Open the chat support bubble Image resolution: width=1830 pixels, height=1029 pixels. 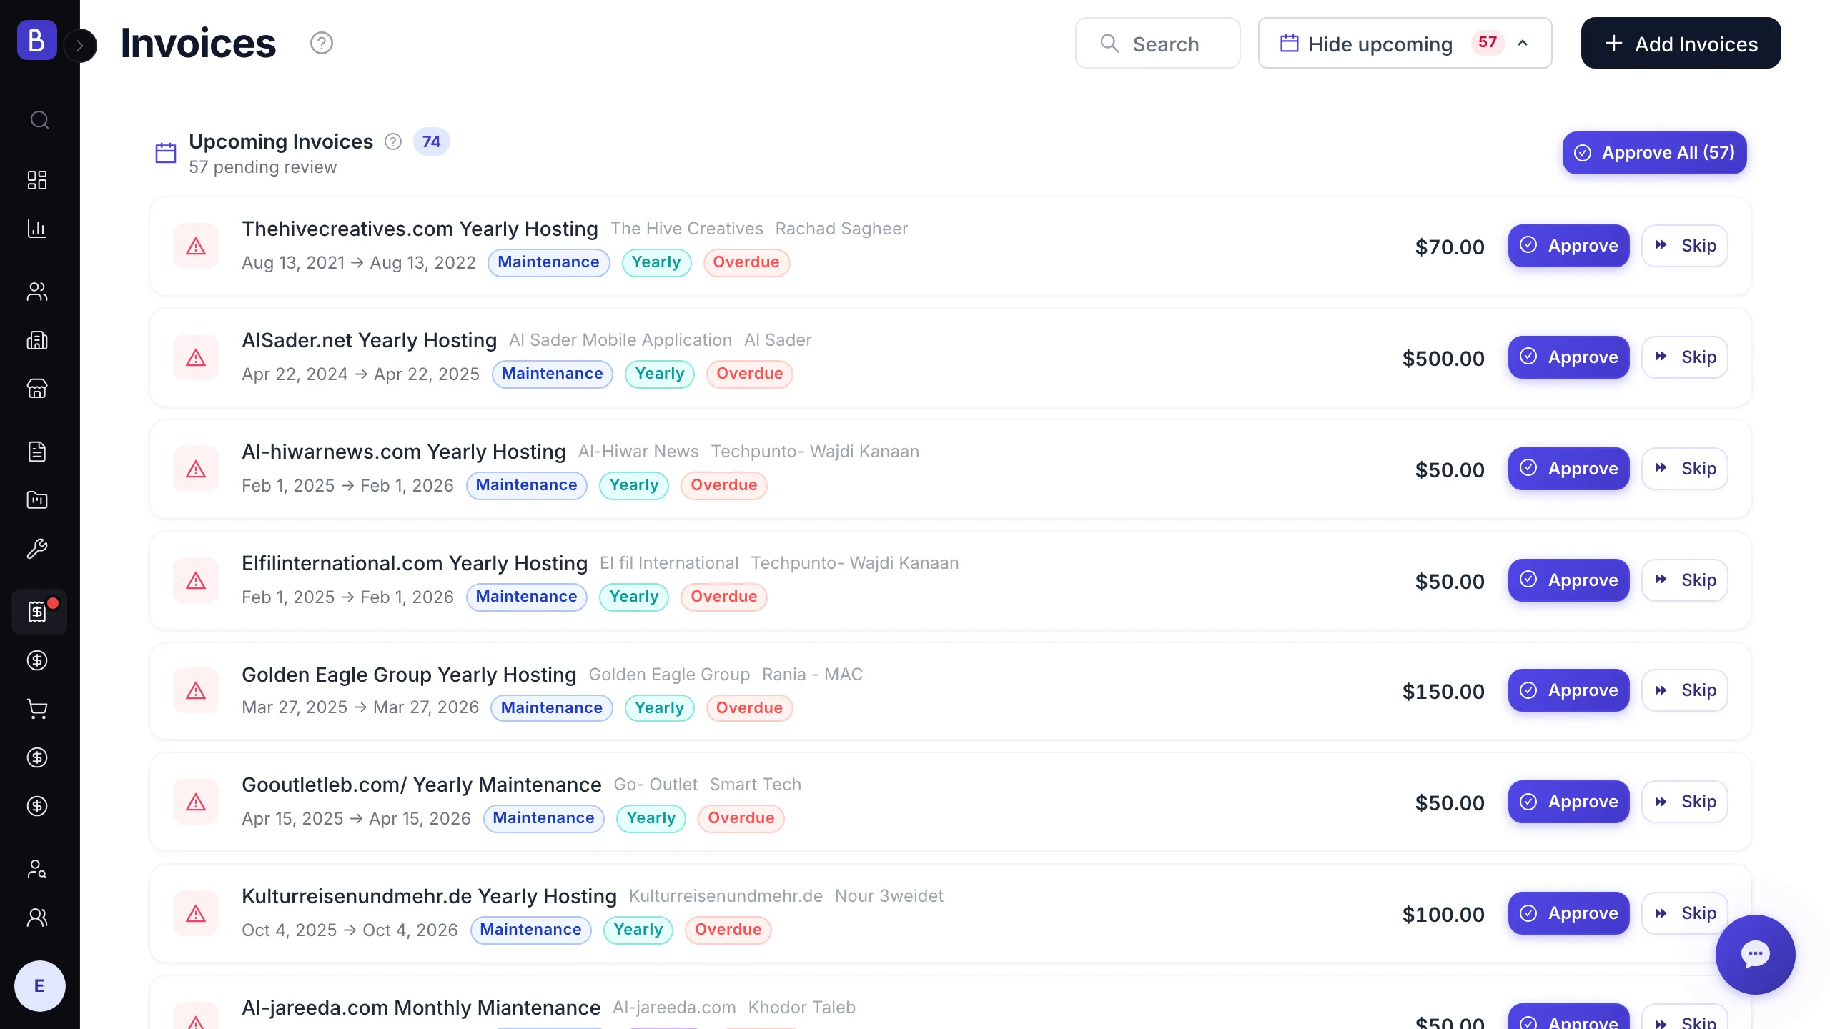coord(1755,955)
